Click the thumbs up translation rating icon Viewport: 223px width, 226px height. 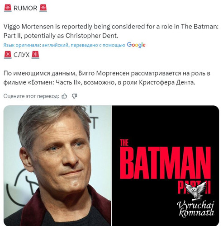pos(64,96)
